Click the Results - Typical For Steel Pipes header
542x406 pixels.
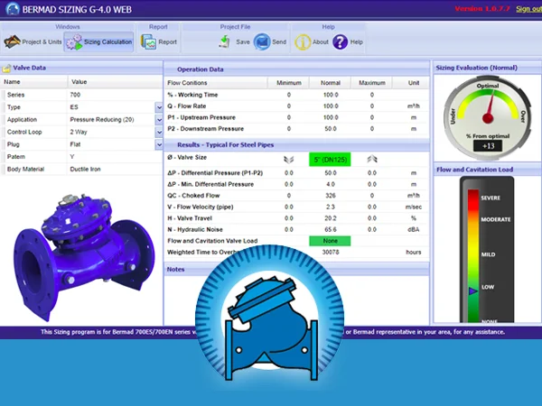click(x=225, y=145)
